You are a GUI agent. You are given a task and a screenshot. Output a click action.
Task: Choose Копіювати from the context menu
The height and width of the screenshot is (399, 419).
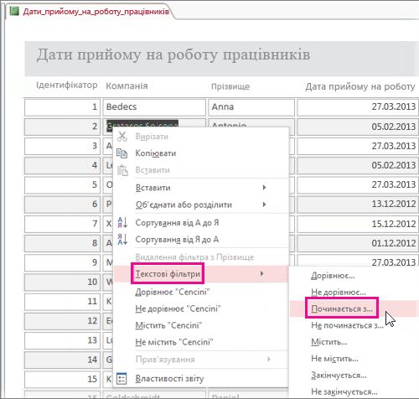coord(156,153)
